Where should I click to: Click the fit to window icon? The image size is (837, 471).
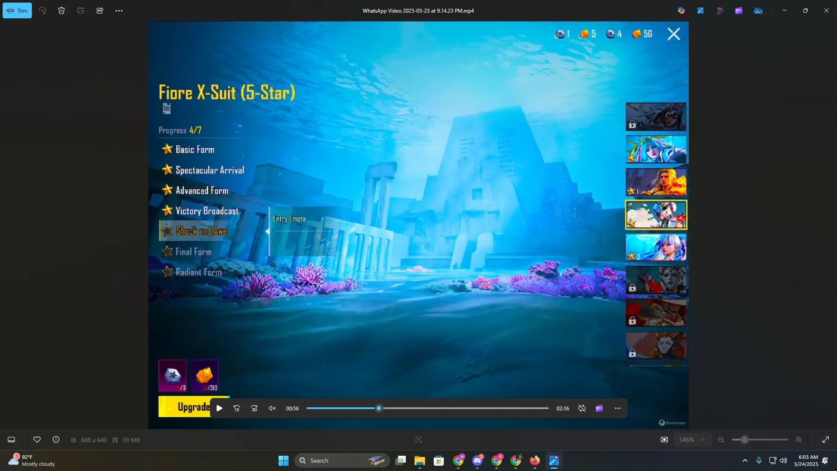pos(664,440)
